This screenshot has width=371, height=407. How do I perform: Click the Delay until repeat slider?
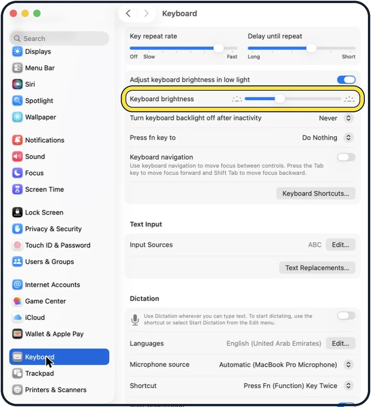pyautogui.click(x=301, y=48)
